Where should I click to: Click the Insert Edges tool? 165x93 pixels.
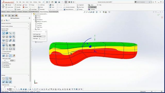pyautogui.click(x=33, y=9)
